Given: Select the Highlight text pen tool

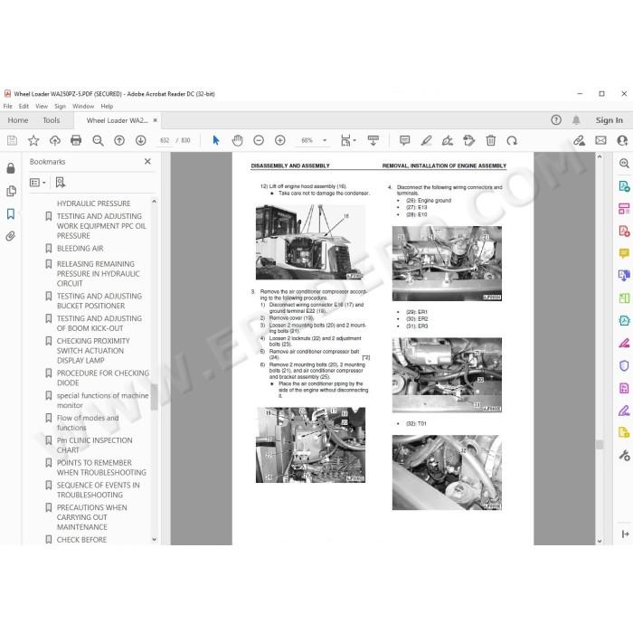Looking at the screenshot, I should tap(426, 140).
